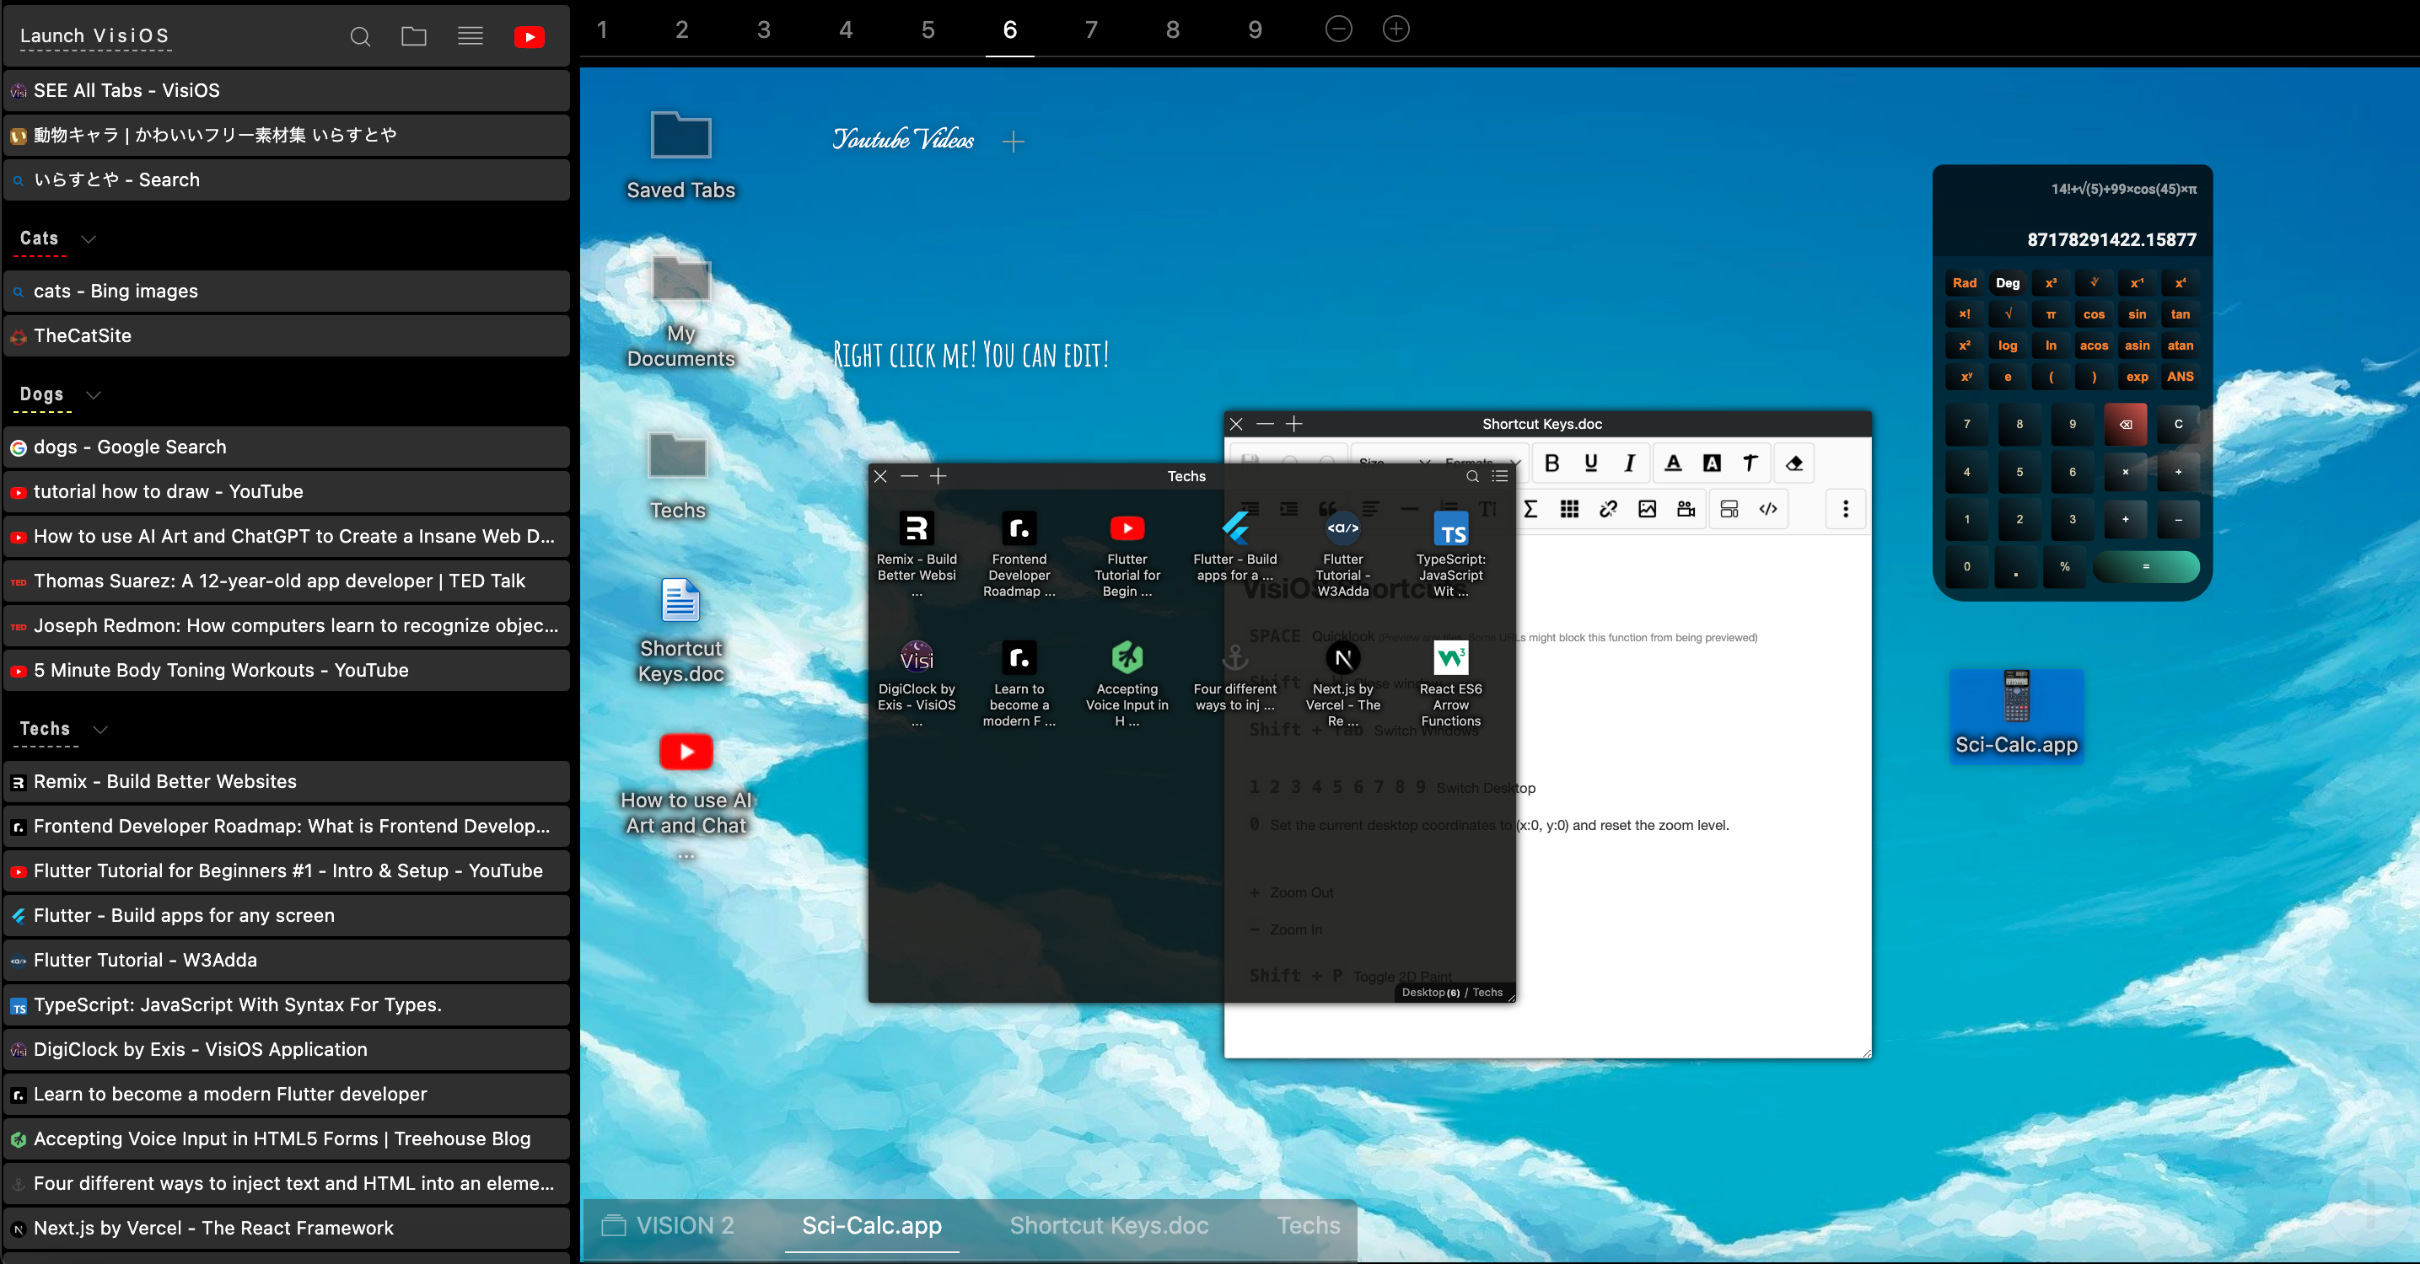Insert video using the camera icon

(x=1686, y=509)
